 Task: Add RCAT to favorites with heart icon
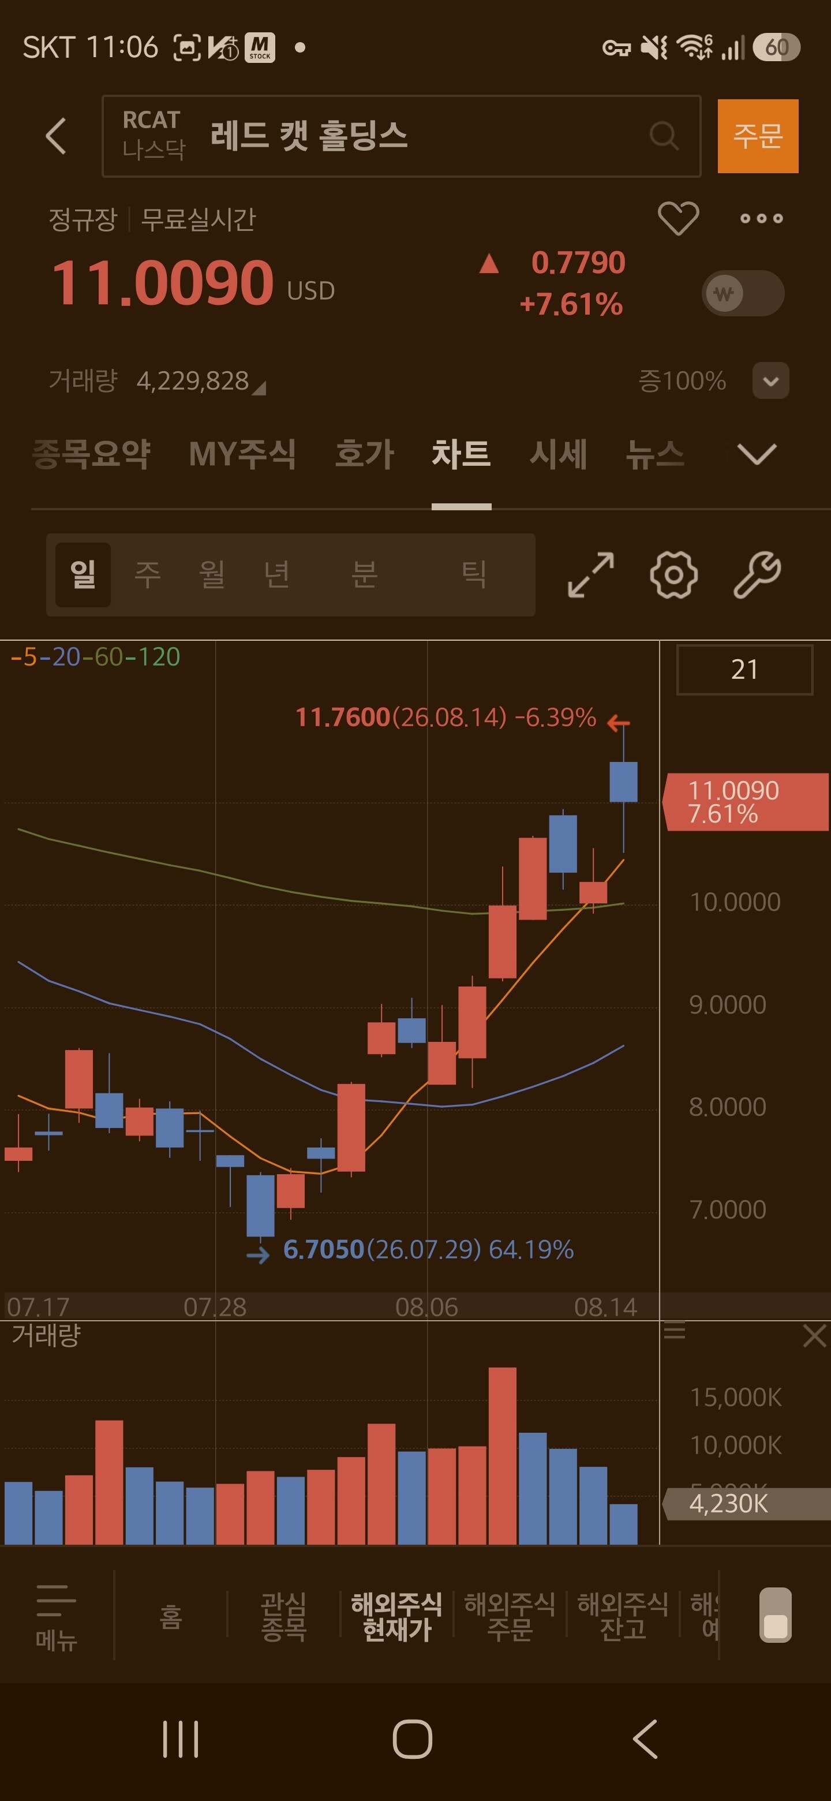[678, 218]
